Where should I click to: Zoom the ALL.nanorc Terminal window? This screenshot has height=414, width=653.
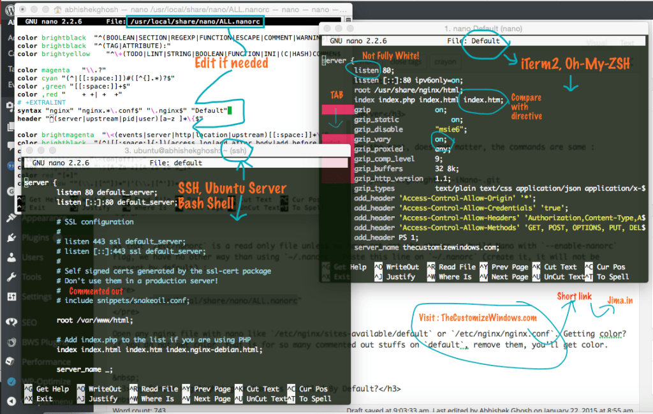point(45,9)
